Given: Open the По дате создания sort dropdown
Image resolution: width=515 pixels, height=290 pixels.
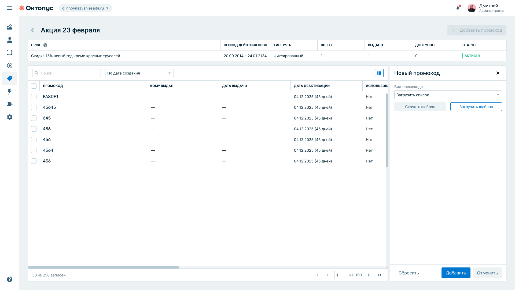Looking at the screenshot, I should (139, 73).
